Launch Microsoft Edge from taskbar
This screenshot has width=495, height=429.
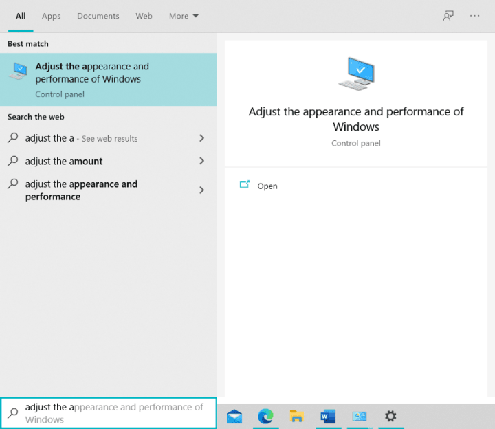tap(265, 417)
